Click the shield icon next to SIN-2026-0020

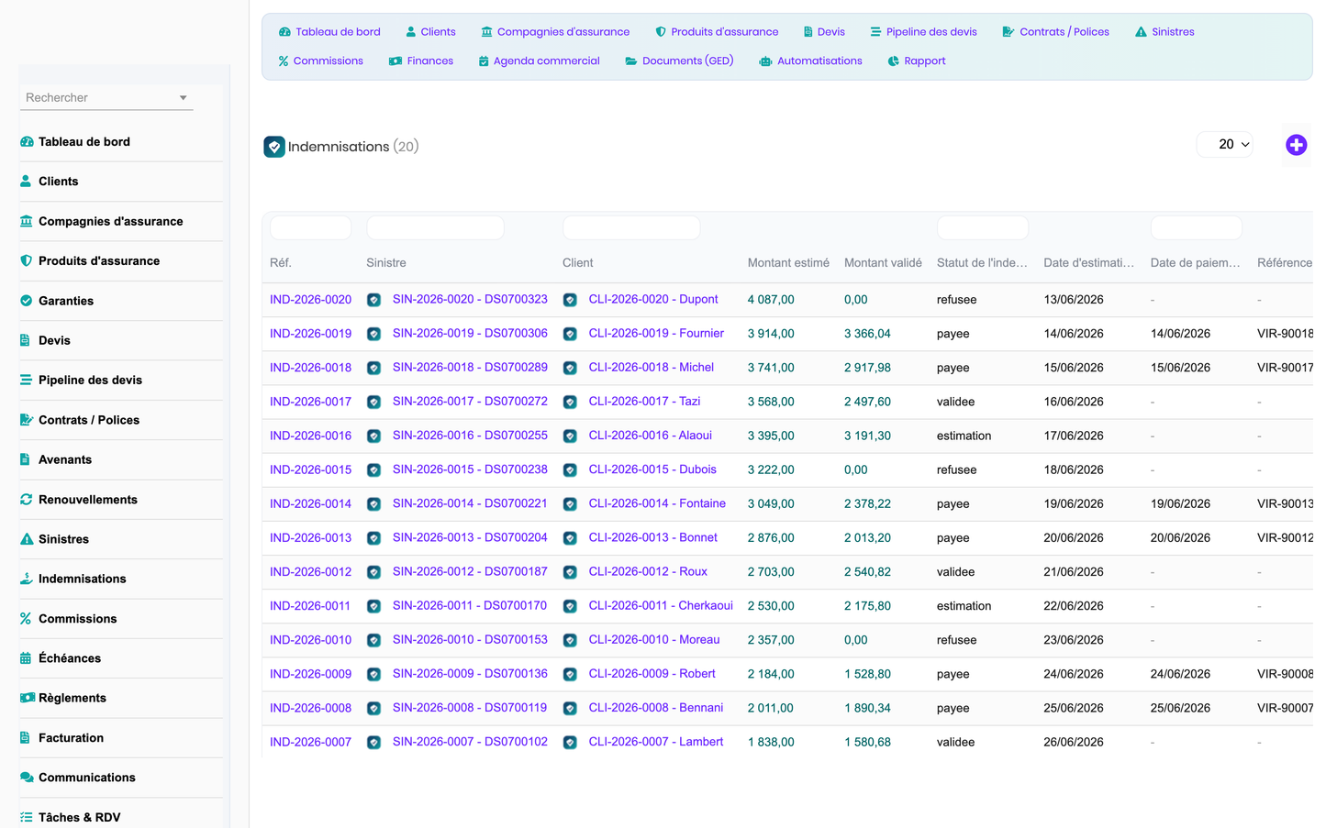tap(373, 300)
